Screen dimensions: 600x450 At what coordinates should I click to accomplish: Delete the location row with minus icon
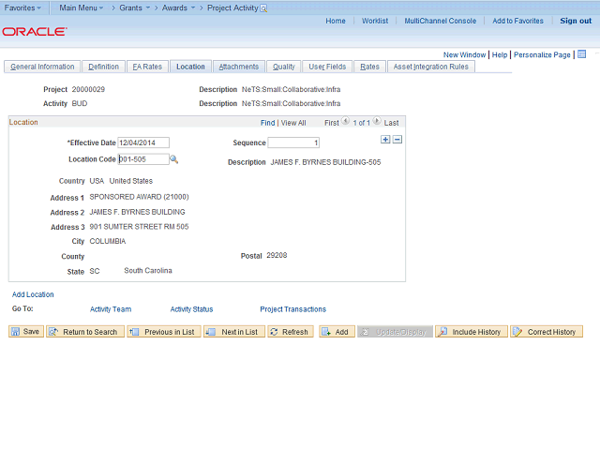397,140
